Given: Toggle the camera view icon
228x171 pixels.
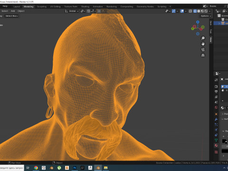Looking at the screenshot, I should coord(203,49).
